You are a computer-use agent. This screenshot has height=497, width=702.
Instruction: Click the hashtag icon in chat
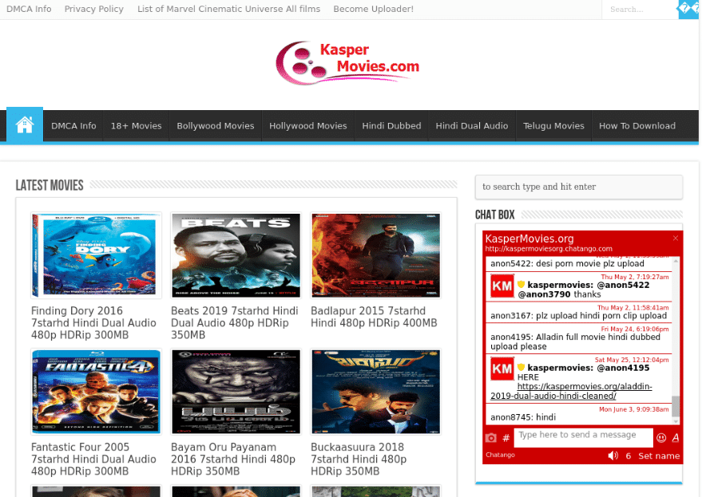point(506,438)
